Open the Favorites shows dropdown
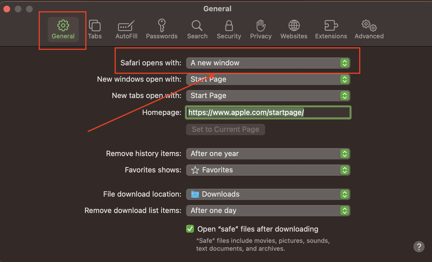The image size is (432, 262). point(268,170)
